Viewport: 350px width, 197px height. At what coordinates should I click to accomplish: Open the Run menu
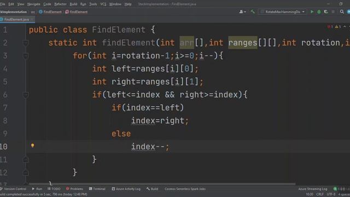click(83, 4)
